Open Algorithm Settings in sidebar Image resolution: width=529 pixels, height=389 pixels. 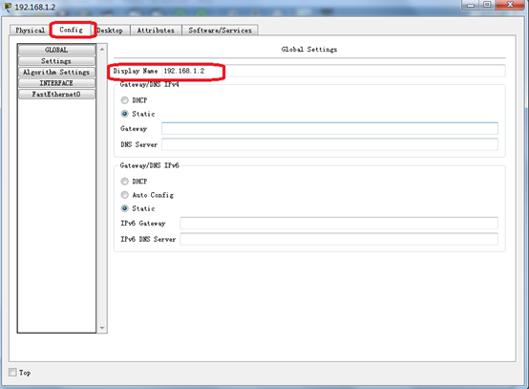56,72
